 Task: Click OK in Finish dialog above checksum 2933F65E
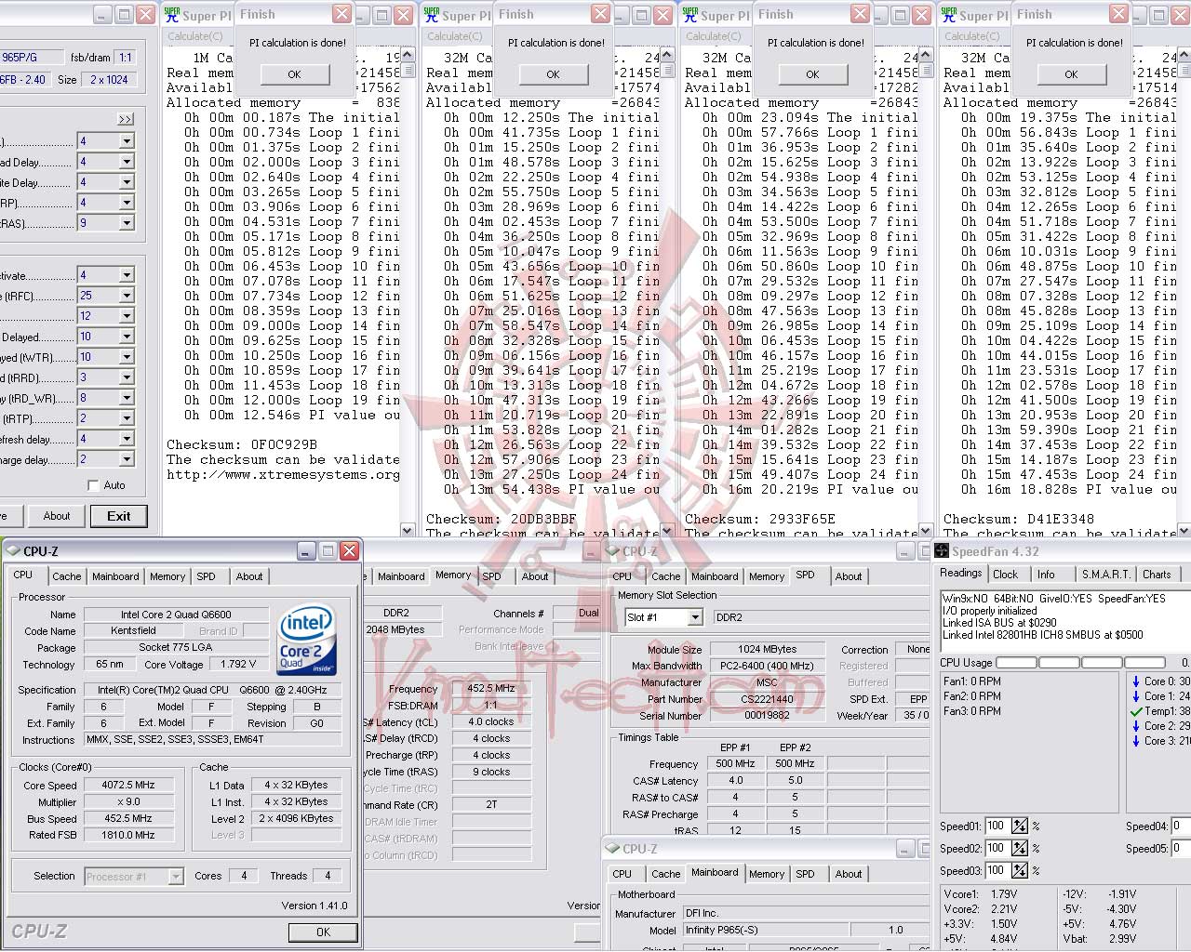point(812,74)
